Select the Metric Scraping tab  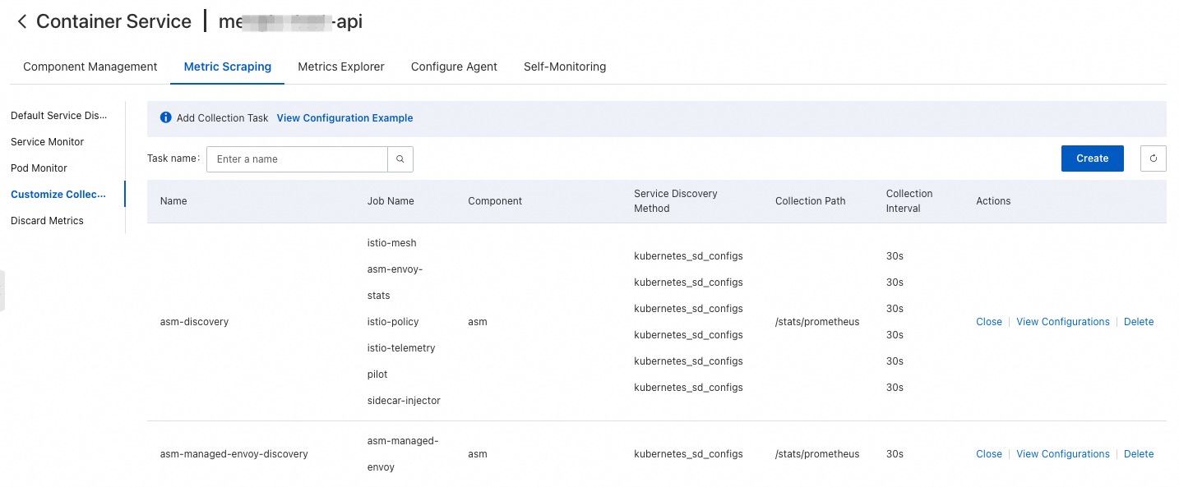point(227,67)
